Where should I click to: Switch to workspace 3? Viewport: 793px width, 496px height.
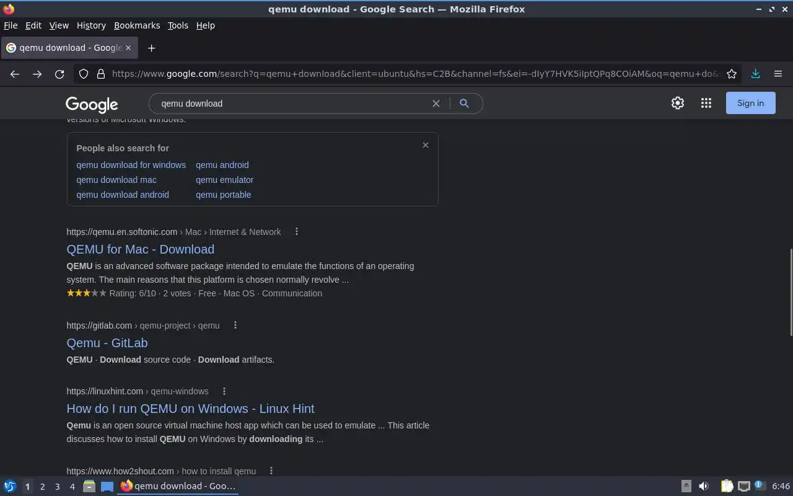tap(57, 487)
